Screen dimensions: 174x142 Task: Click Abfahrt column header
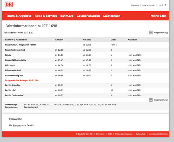coord(87,40)
